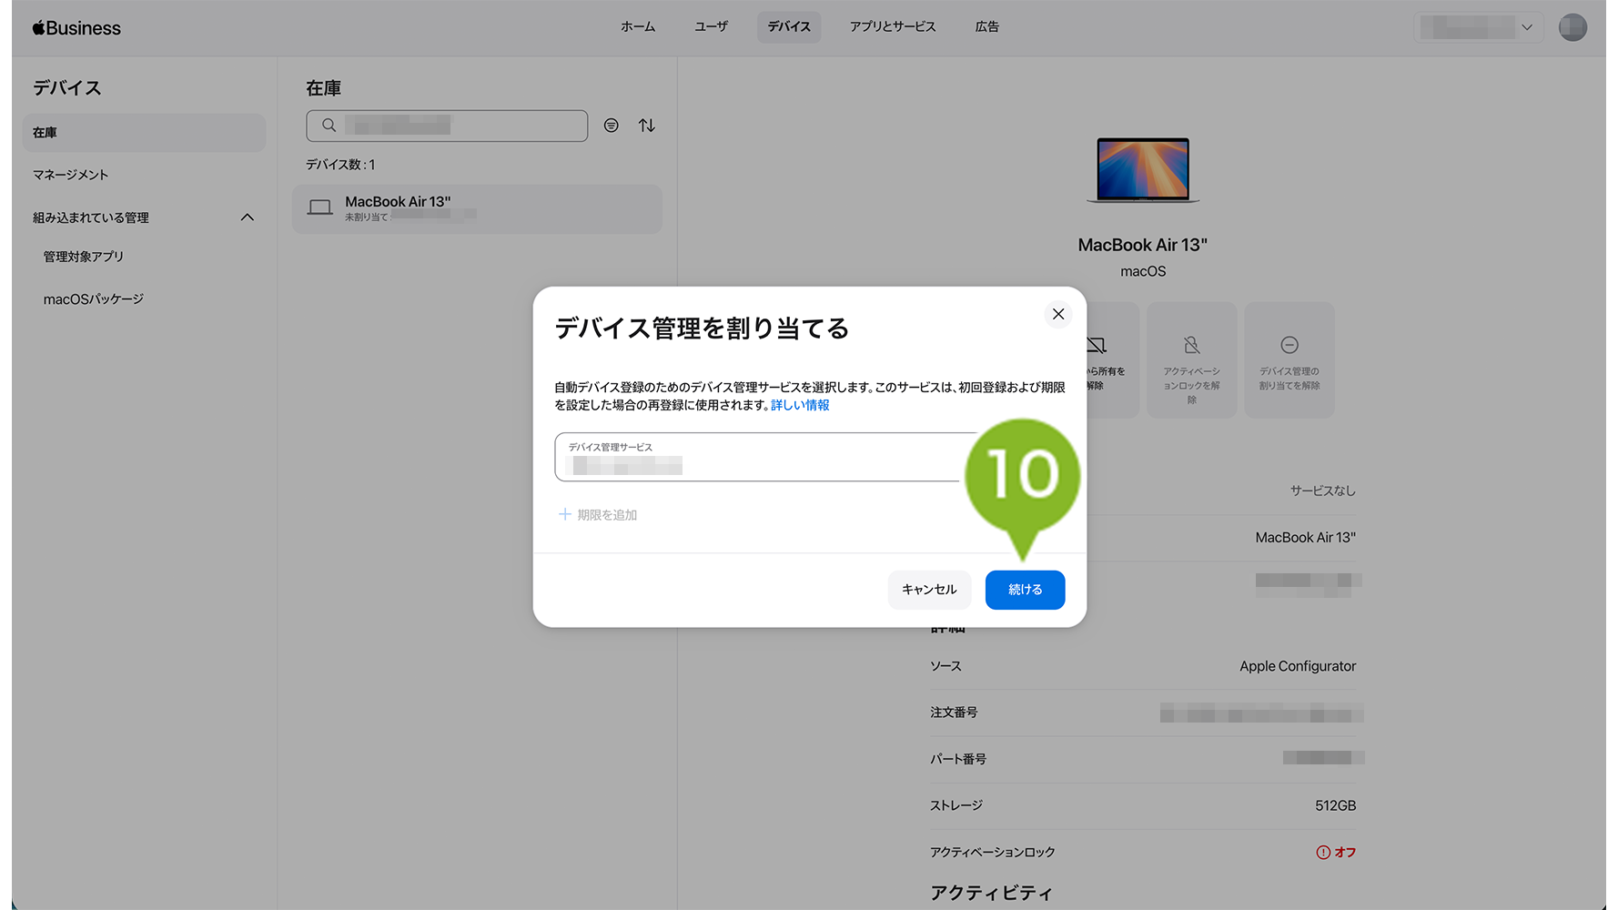1618x910 pixels.
Task: Click the MacBook Air laptop list icon
Action: pos(319,208)
